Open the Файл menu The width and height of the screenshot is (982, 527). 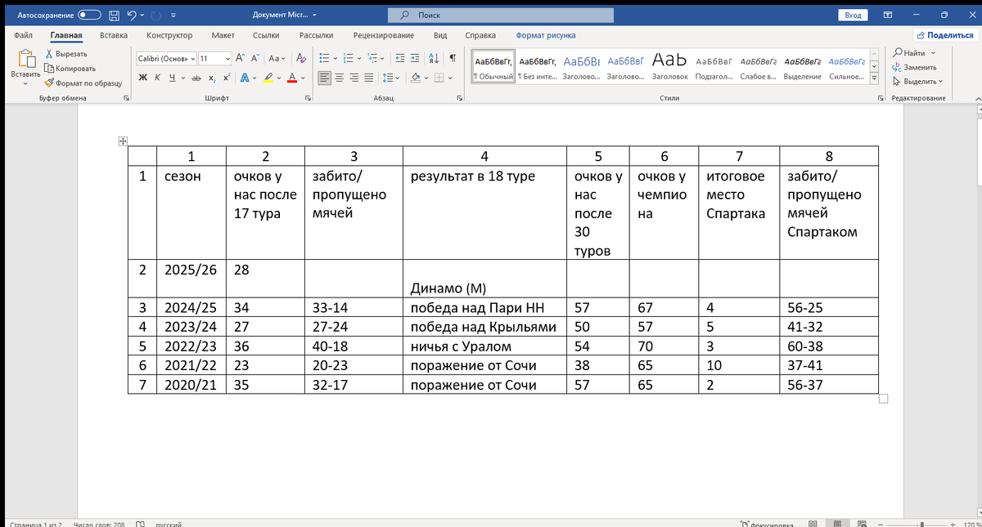(23, 35)
